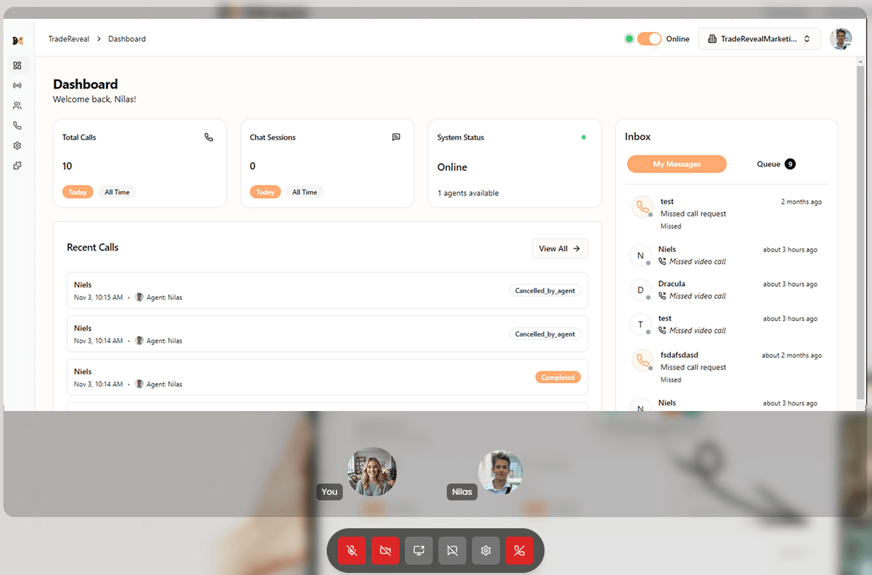The height and width of the screenshot is (575, 872).
Task: Select the live broadcast sidebar icon
Action: pos(18,85)
